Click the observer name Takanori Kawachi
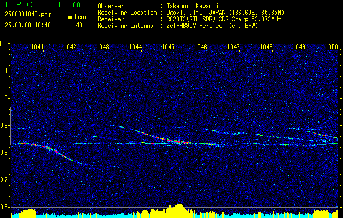The height and width of the screenshot is (218, 343). [x=192, y=6]
